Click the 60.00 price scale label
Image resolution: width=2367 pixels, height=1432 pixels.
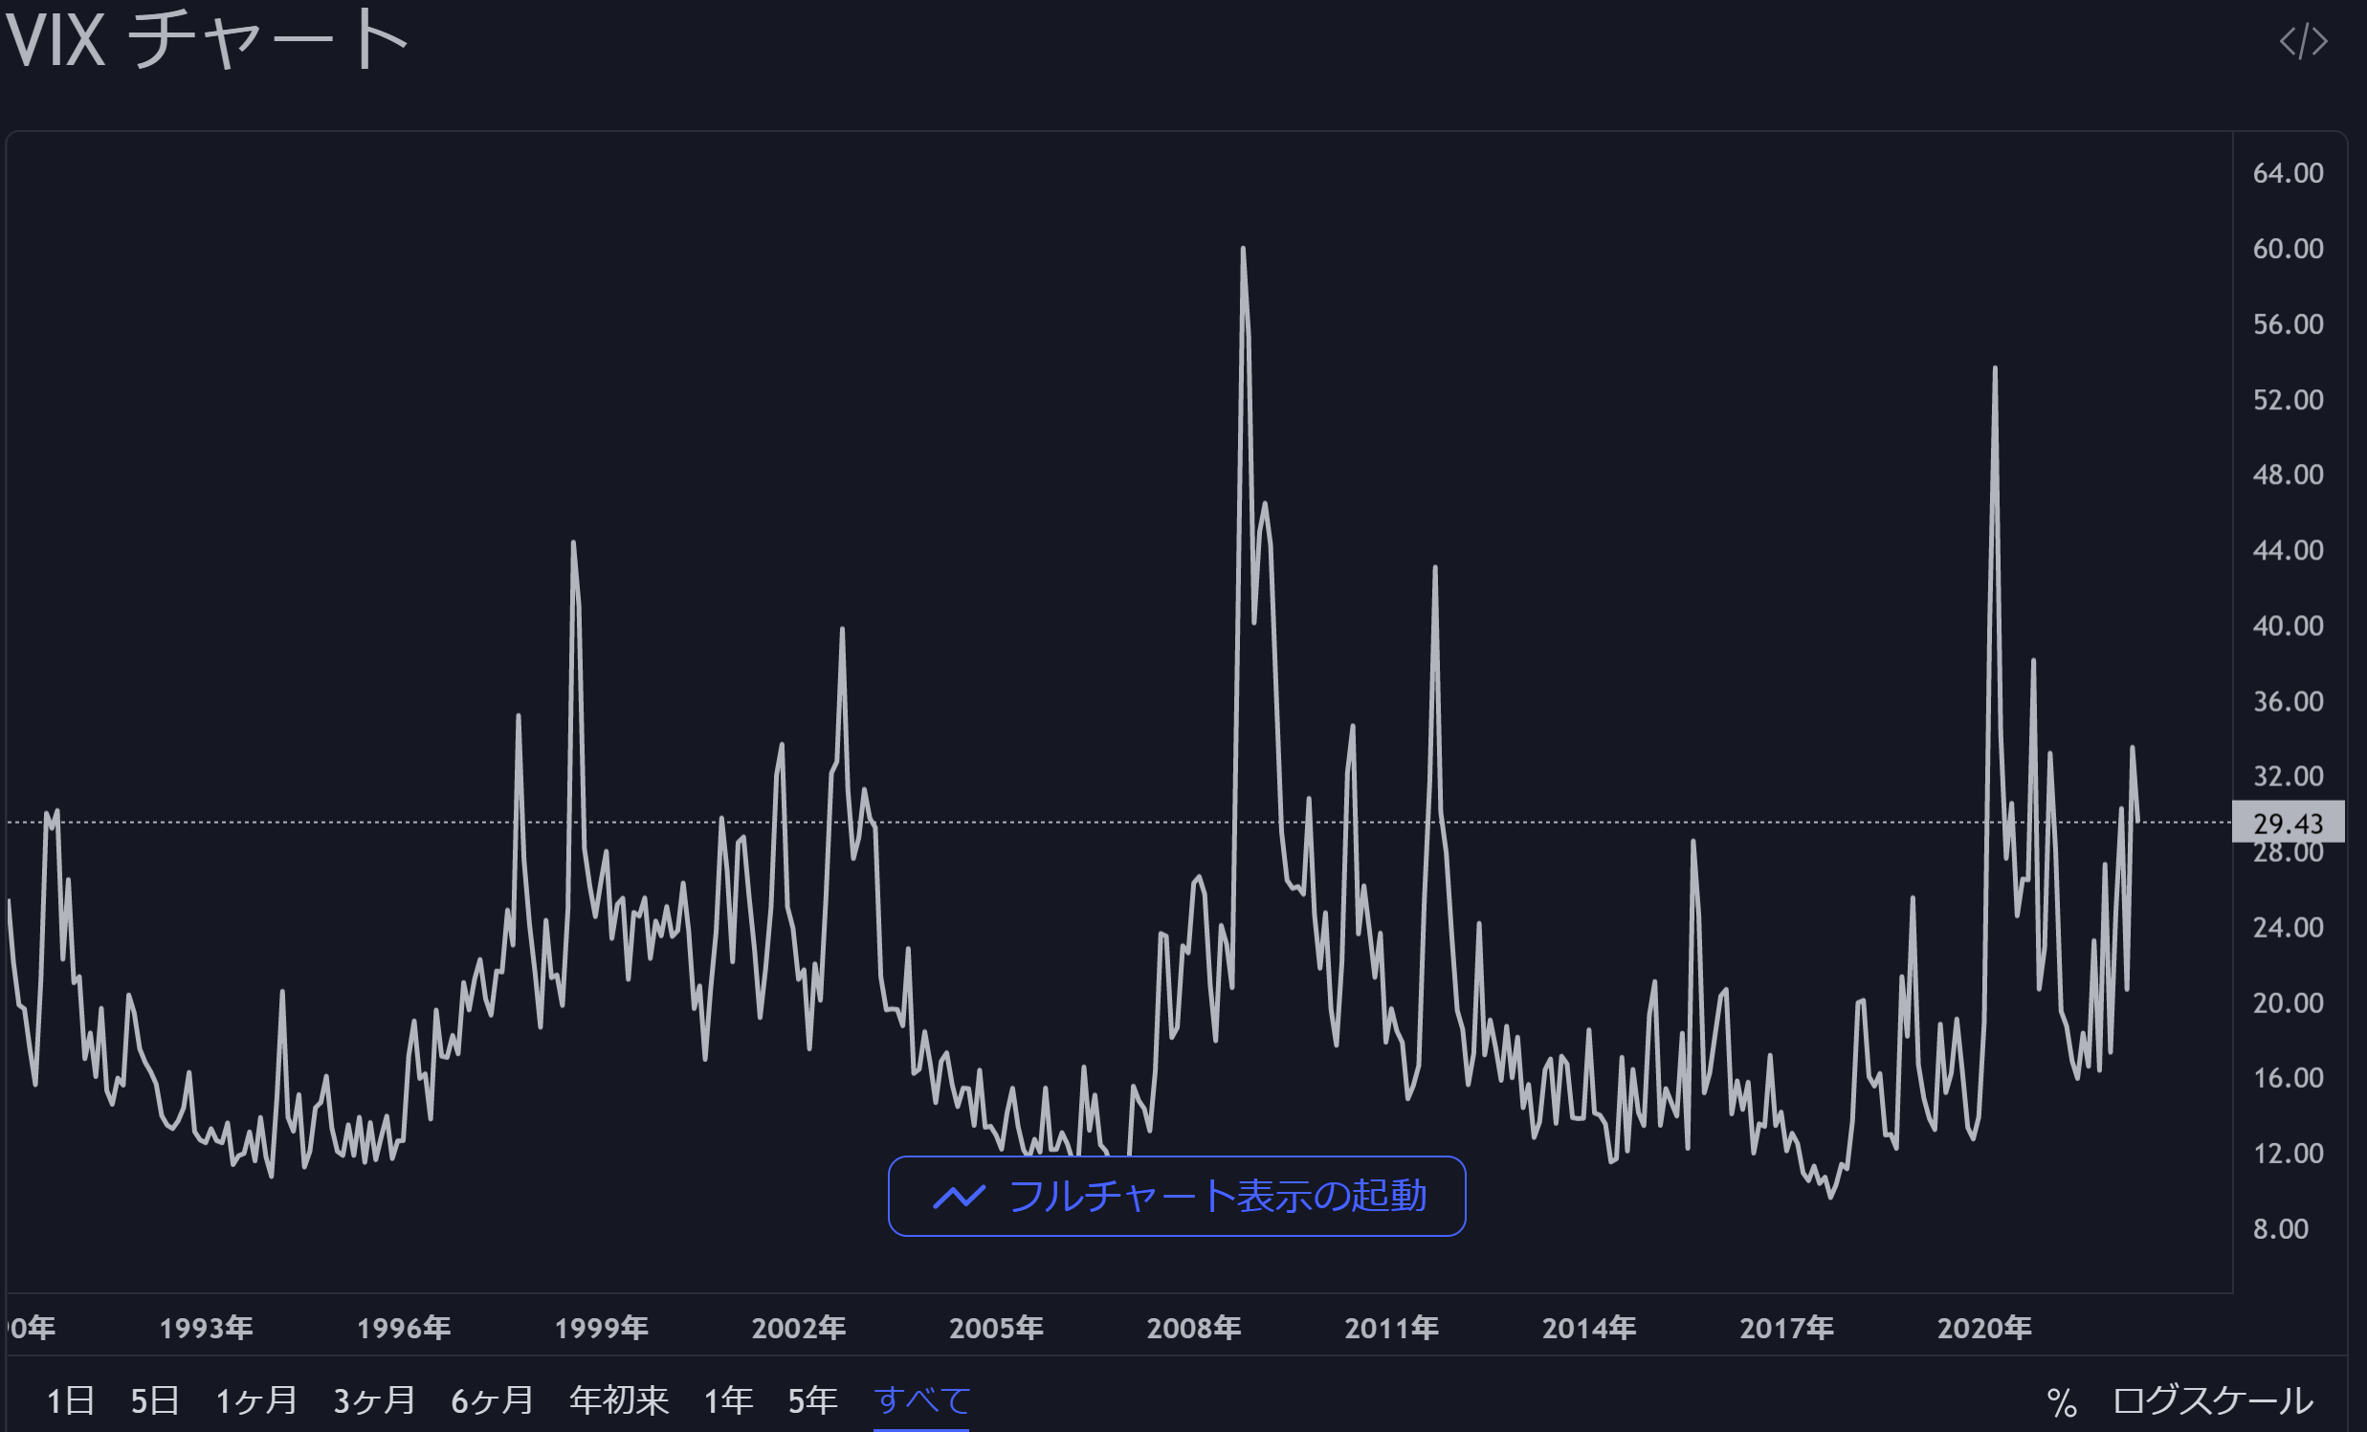(2288, 249)
